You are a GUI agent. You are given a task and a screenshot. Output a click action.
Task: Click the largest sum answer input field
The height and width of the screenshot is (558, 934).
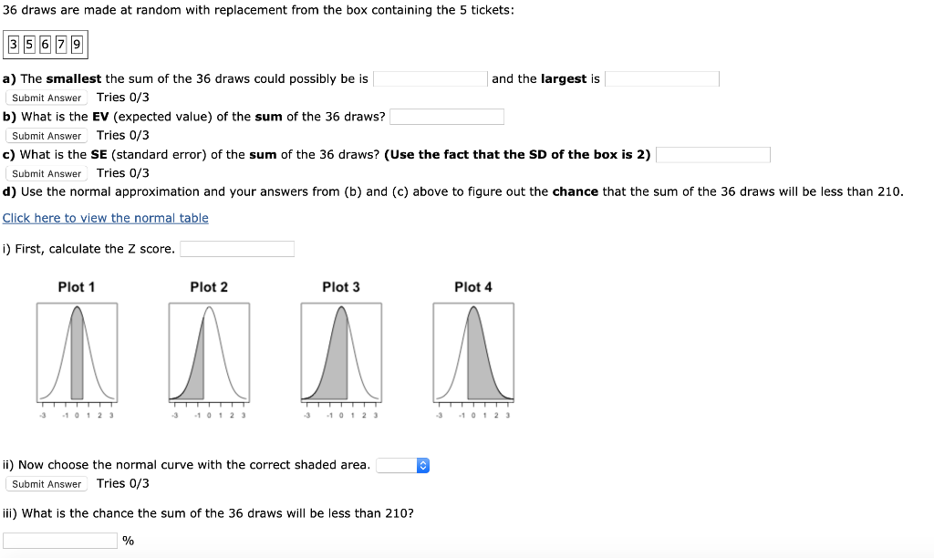[x=662, y=78]
